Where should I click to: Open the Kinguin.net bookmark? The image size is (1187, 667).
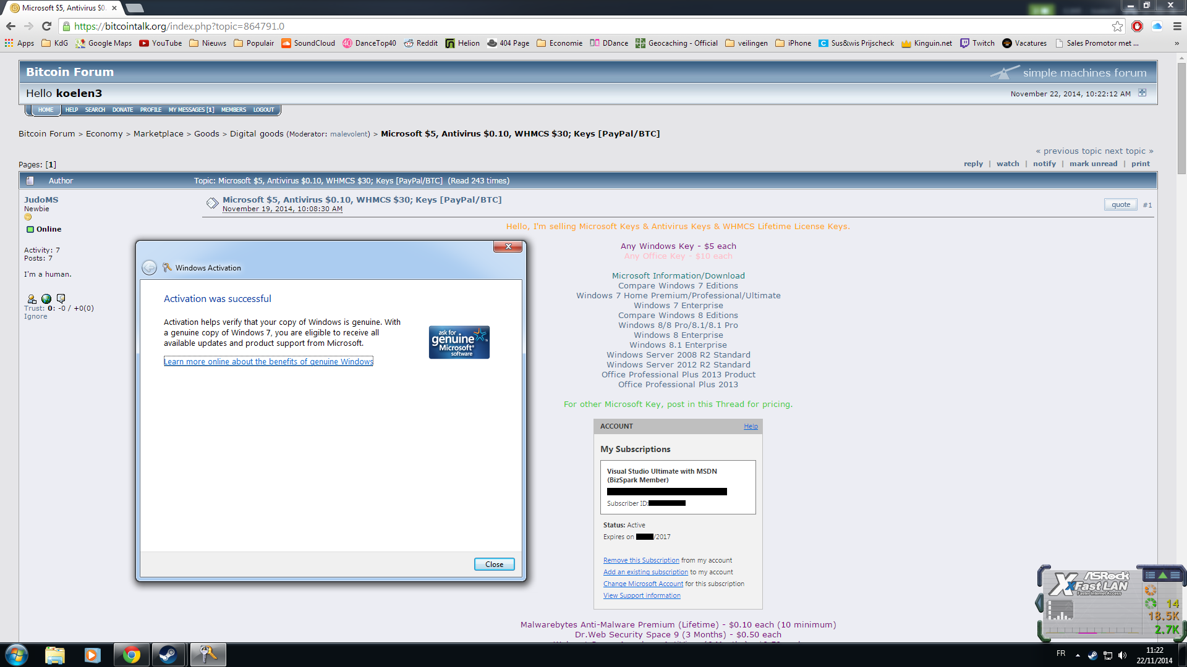927,43
